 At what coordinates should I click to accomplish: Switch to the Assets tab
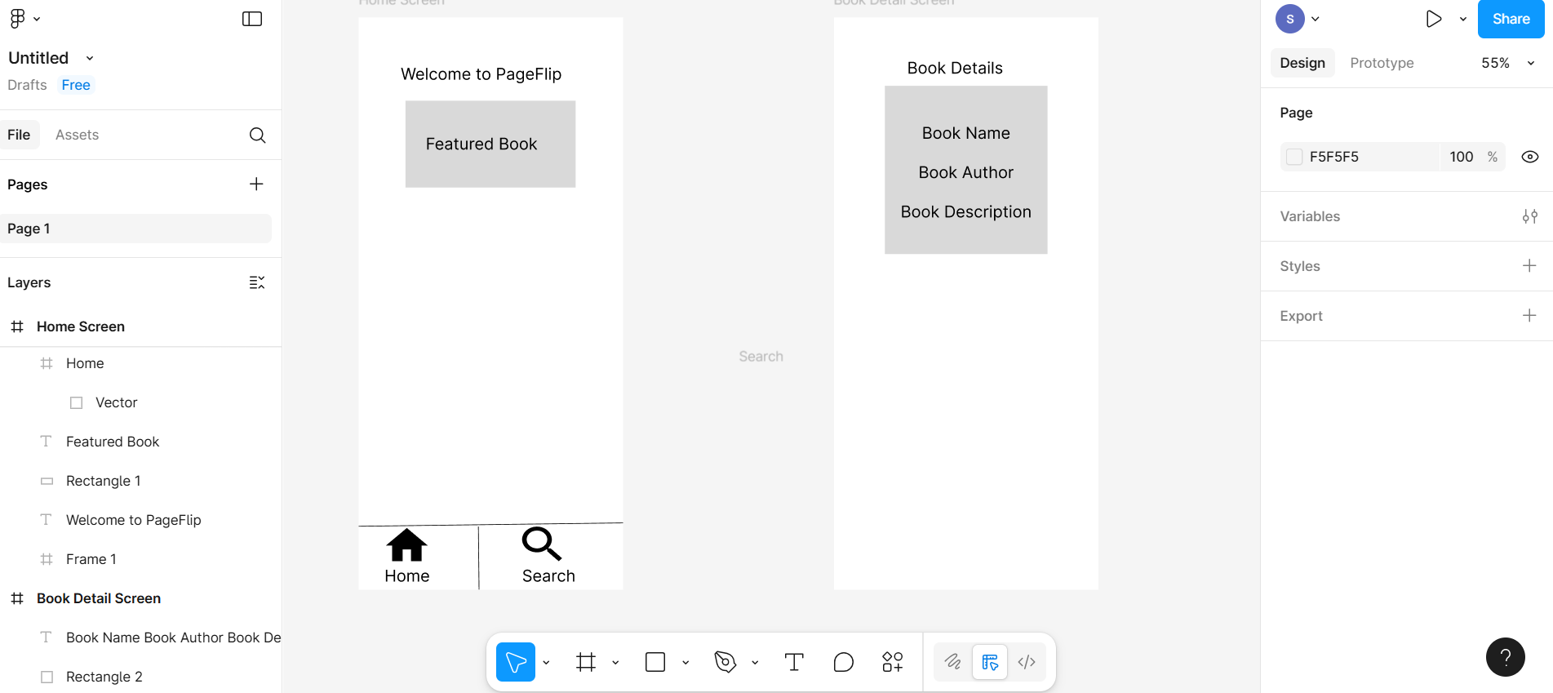point(77,135)
